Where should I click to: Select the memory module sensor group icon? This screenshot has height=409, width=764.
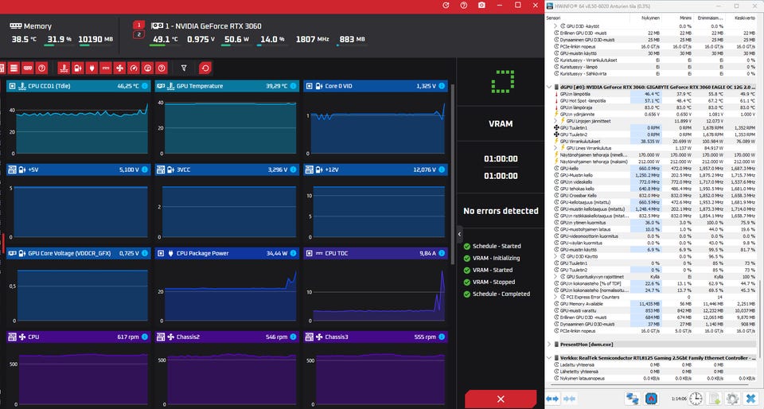[x=28, y=68]
